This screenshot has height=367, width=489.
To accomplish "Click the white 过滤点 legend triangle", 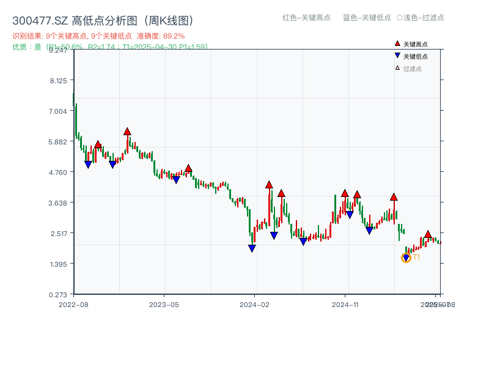I will tap(397, 69).
